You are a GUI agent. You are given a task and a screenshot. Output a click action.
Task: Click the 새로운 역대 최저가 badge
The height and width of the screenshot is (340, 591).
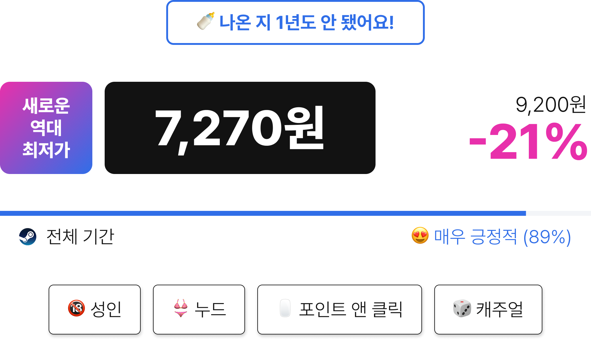[x=46, y=128]
